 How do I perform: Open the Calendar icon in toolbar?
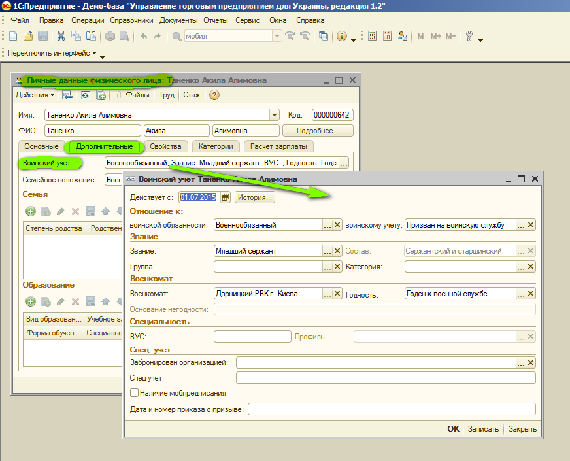387,36
